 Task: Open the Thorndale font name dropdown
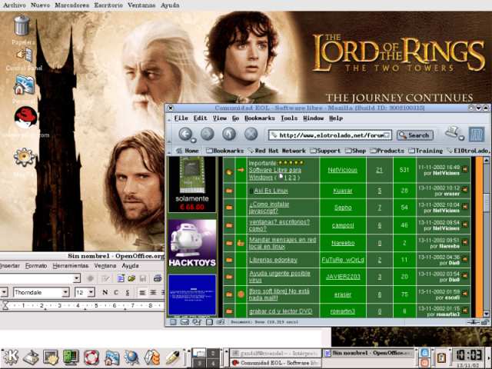click(65, 292)
